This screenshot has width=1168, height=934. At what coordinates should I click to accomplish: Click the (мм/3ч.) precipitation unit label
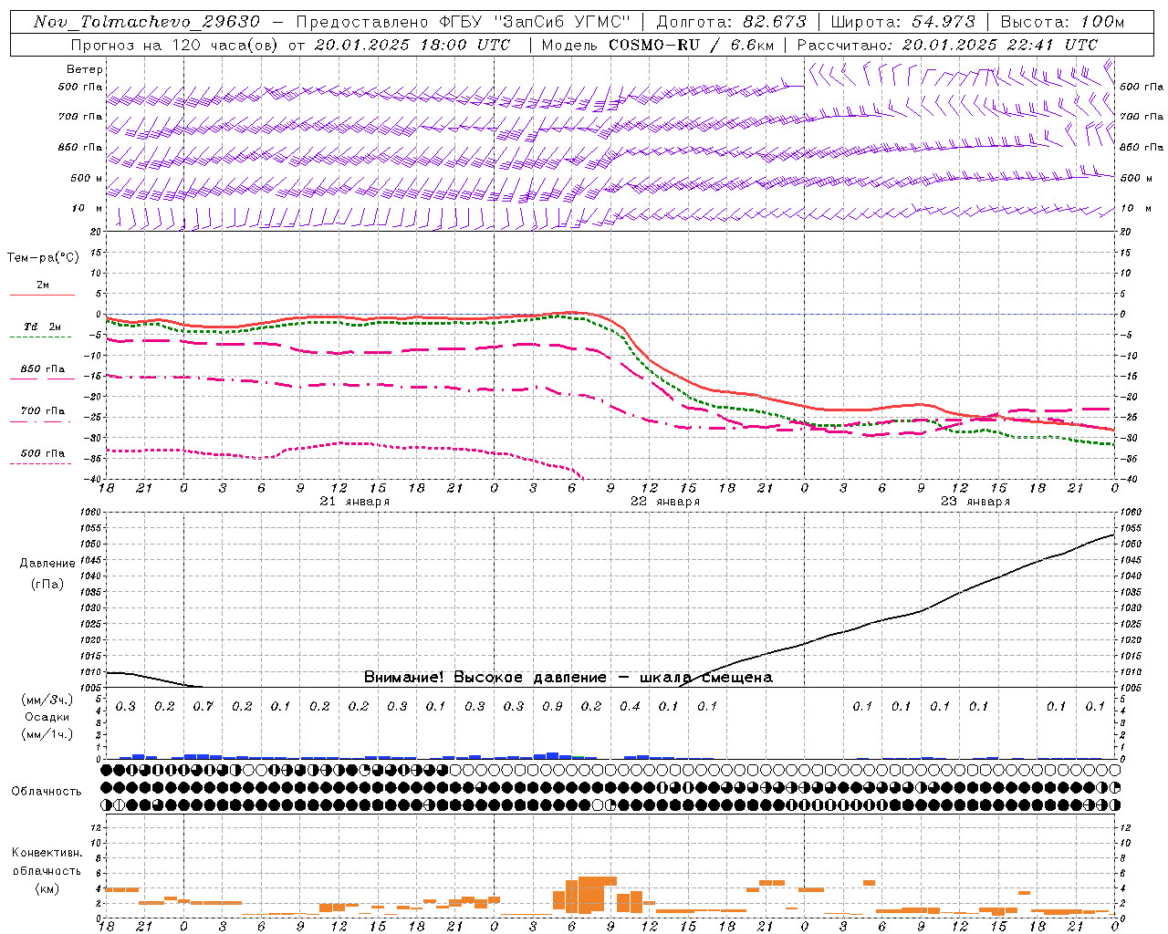point(47,700)
